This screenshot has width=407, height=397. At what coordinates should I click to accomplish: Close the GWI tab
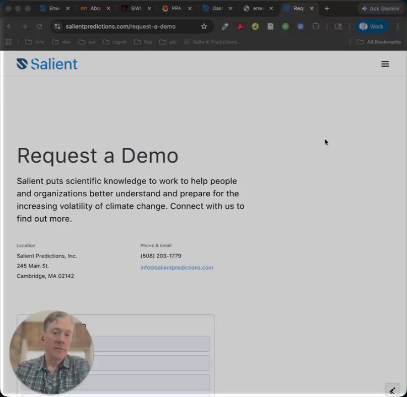[149, 9]
